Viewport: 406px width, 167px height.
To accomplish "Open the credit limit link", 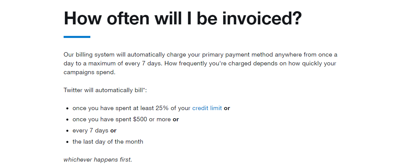I will click(x=207, y=108).
